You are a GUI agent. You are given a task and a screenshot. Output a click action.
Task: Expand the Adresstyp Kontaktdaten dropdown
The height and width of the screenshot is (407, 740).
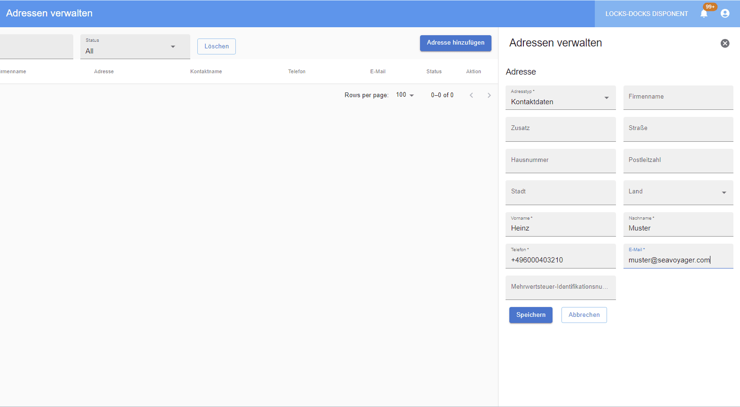coord(561,98)
